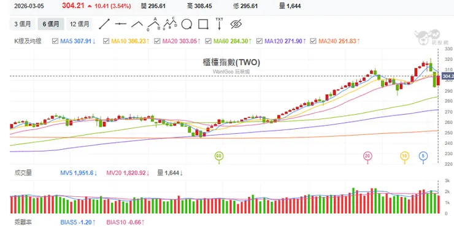
Task: Click the MA20 303.05 label text
Action: [x=182, y=41]
